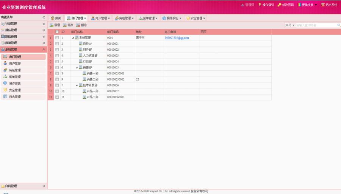Switch to the 安全管理 tab
The width and height of the screenshot is (341, 194).
[x=196, y=18]
